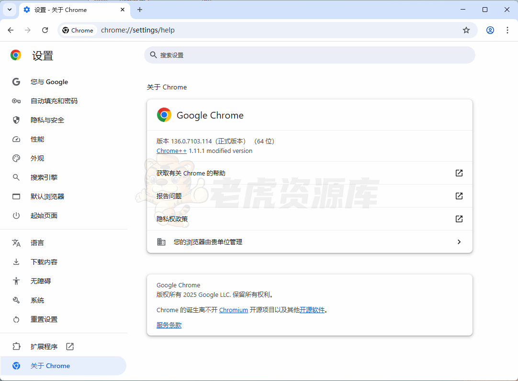Click the building icon for managed browser
Image resolution: width=518 pixels, height=381 pixels.
(x=161, y=242)
